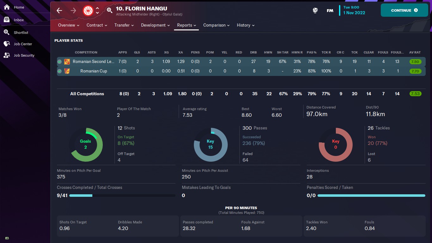Expand the Transfer dropdown menu
The width and height of the screenshot is (432, 243).
124,25
